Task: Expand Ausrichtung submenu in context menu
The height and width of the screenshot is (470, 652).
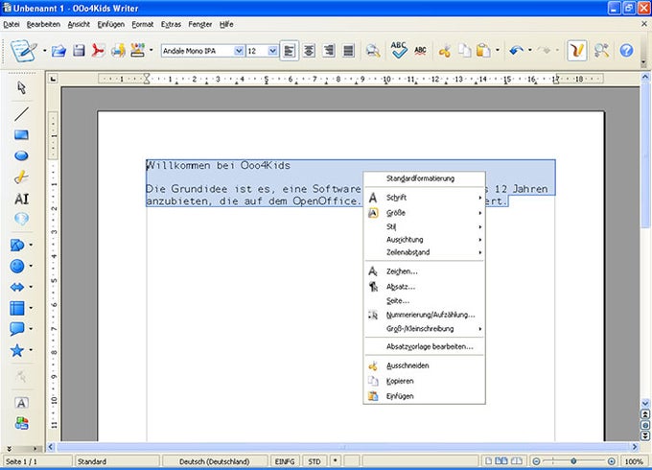Action: point(425,240)
